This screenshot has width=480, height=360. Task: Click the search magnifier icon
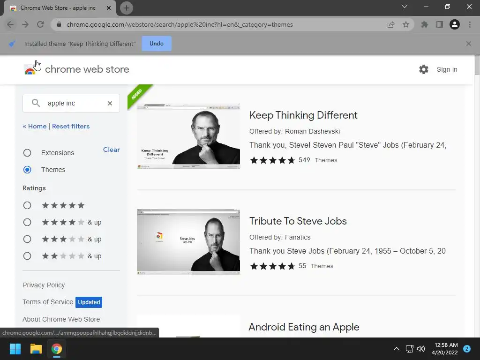click(x=36, y=103)
